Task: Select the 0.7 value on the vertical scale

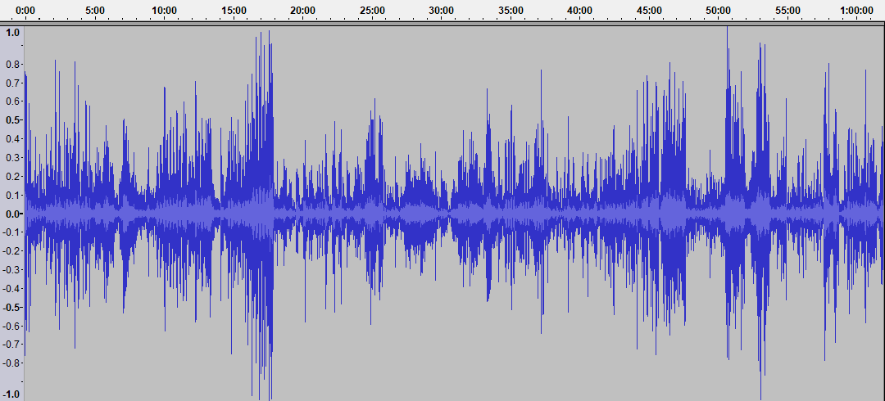Action: (x=13, y=83)
